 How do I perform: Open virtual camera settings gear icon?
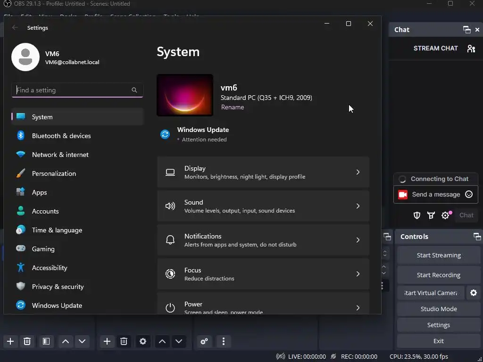click(474, 293)
